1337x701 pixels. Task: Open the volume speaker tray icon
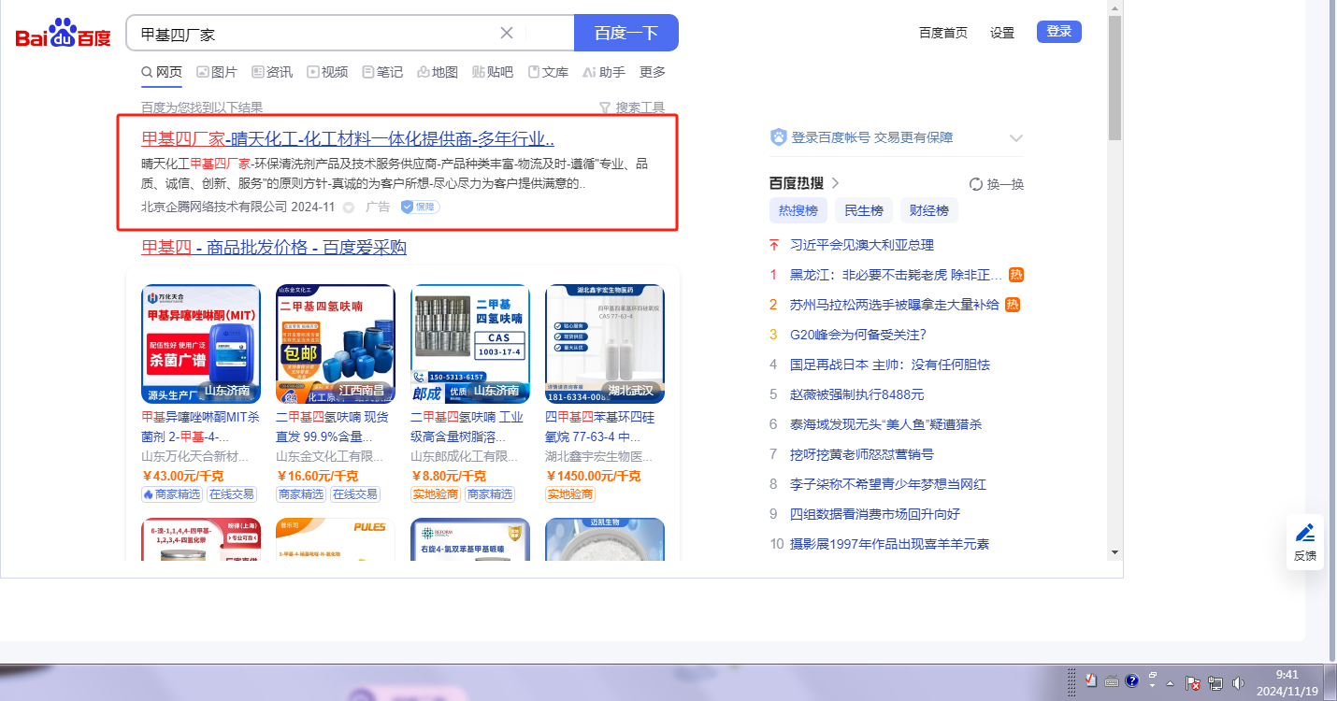pos(1239,683)
